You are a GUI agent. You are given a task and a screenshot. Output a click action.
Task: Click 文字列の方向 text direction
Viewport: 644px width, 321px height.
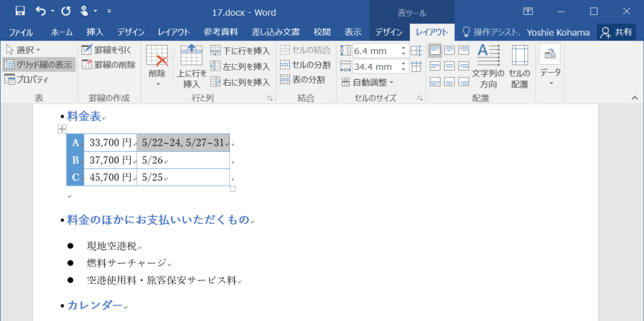[488, 66]
